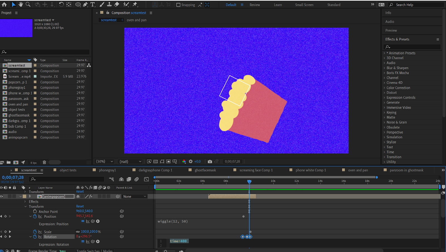446x252 pixels.
Task: Select the Brush tool
Action: click(x=102, y=4)
